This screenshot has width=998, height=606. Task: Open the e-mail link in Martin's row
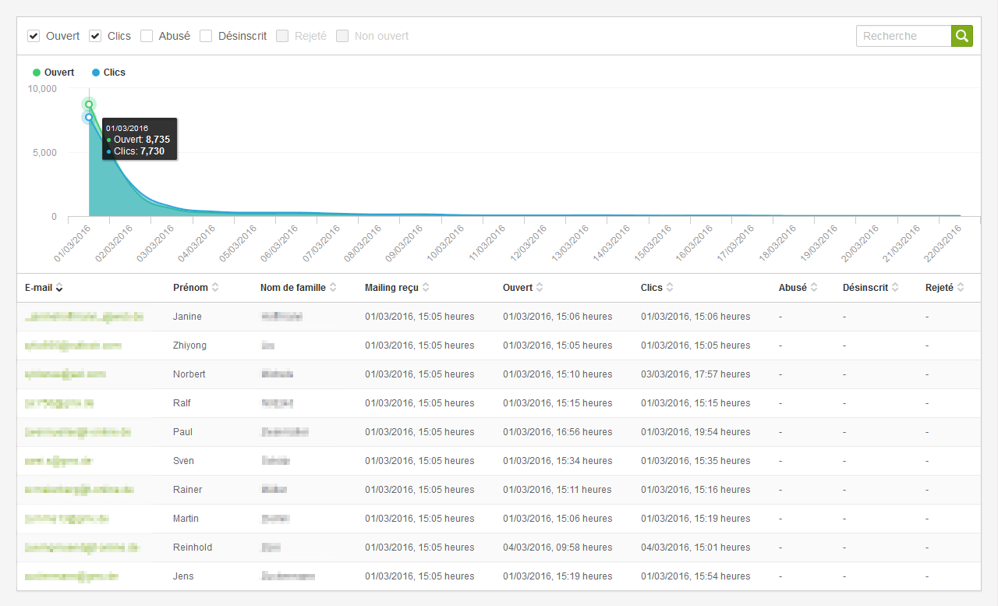pos(67,519)
